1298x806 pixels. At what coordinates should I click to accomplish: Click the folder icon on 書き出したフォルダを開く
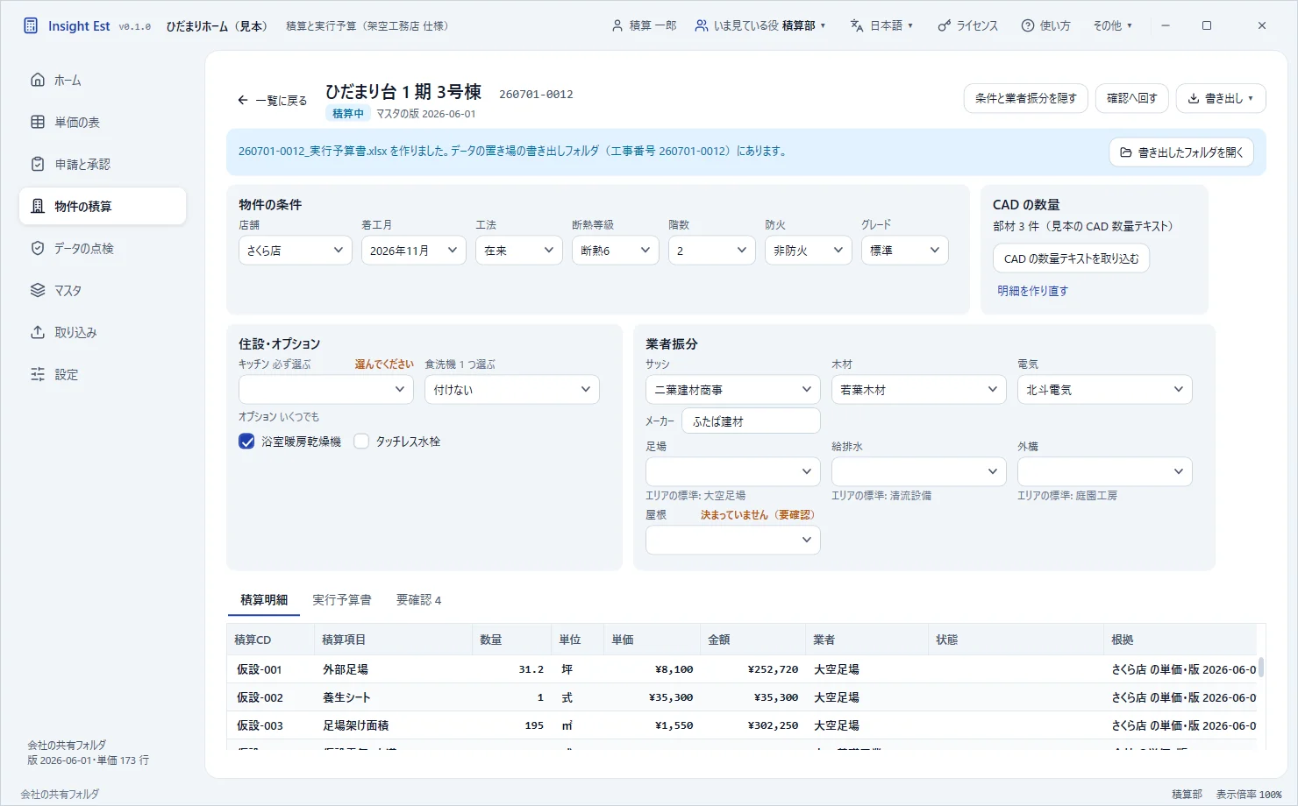[1126, 152]
